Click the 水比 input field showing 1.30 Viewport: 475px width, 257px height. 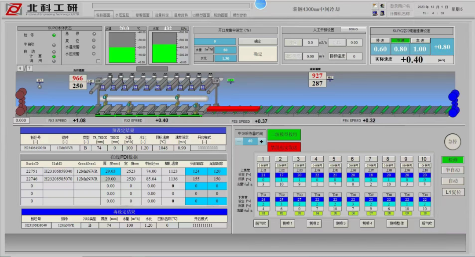click(x=226, y=58)
